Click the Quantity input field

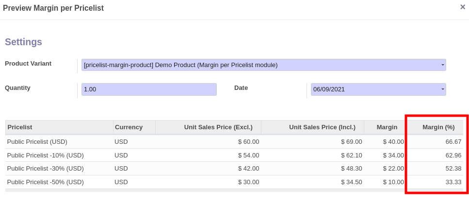148,89
